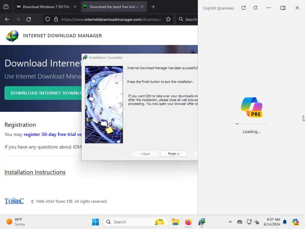The width and height of the screenshot is (305, 229).
Task: Open notifications bell icon
Action: click(285, 222)
